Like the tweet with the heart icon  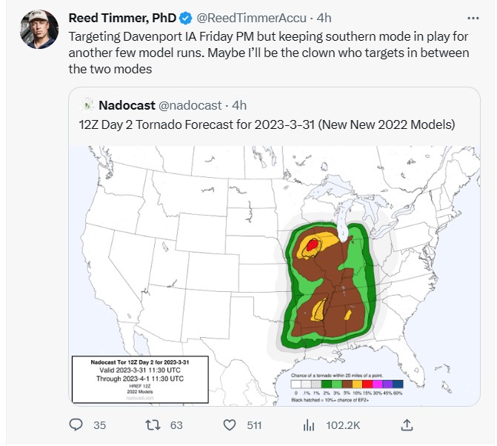pyautogui.click(x=230, y=425)
